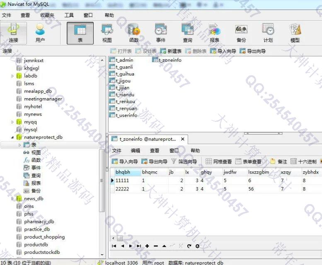Launch 导出向导 in table tab toolbar
Image resolution: width=322 pixels, height=265 pixels.
155,161
